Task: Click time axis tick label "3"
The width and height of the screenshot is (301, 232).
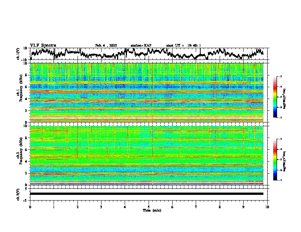Action: coord(101,207)
